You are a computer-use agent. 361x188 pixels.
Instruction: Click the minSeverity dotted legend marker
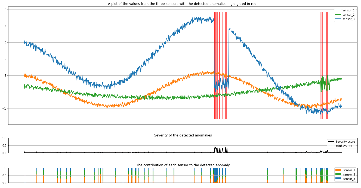pyautogui.click(x=331, y=146)
